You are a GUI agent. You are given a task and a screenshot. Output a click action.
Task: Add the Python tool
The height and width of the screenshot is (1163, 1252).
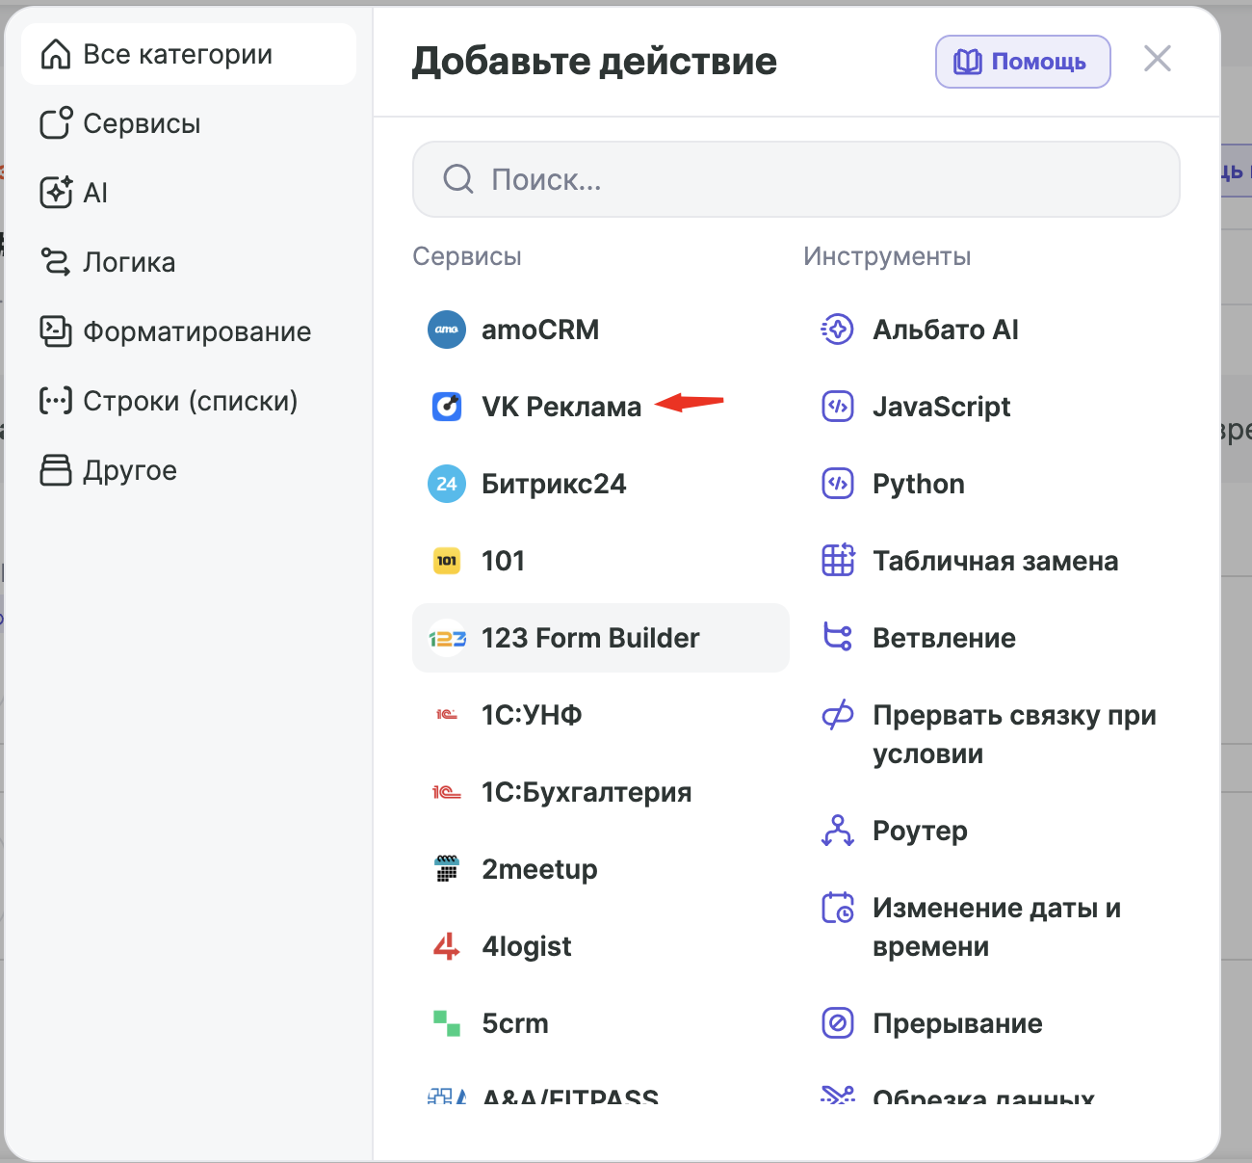tap(992, 484)
